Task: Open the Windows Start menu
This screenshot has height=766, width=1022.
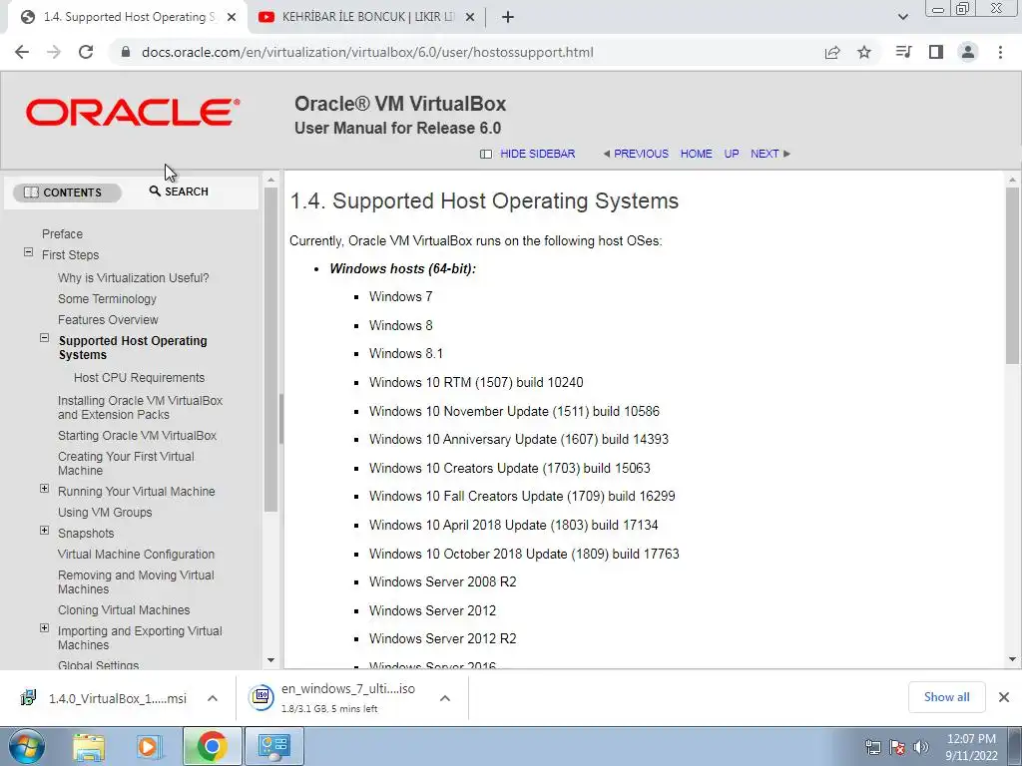Action: point(27,746)
